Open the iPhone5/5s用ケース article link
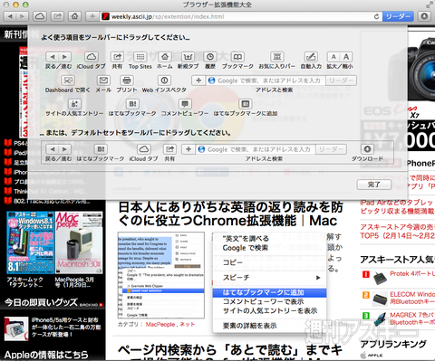 point(66,327)
